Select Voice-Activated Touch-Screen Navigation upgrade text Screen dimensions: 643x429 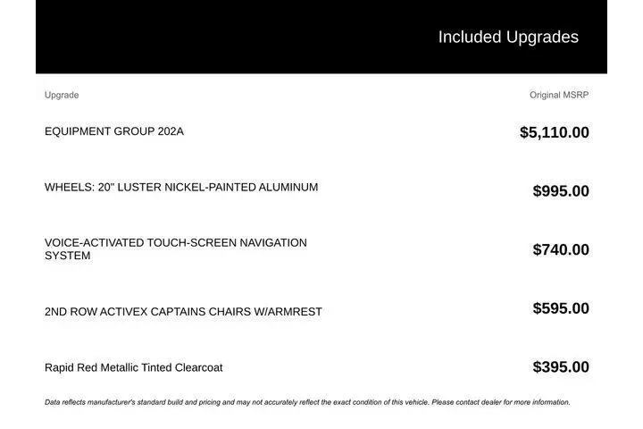tap(175, 242)
